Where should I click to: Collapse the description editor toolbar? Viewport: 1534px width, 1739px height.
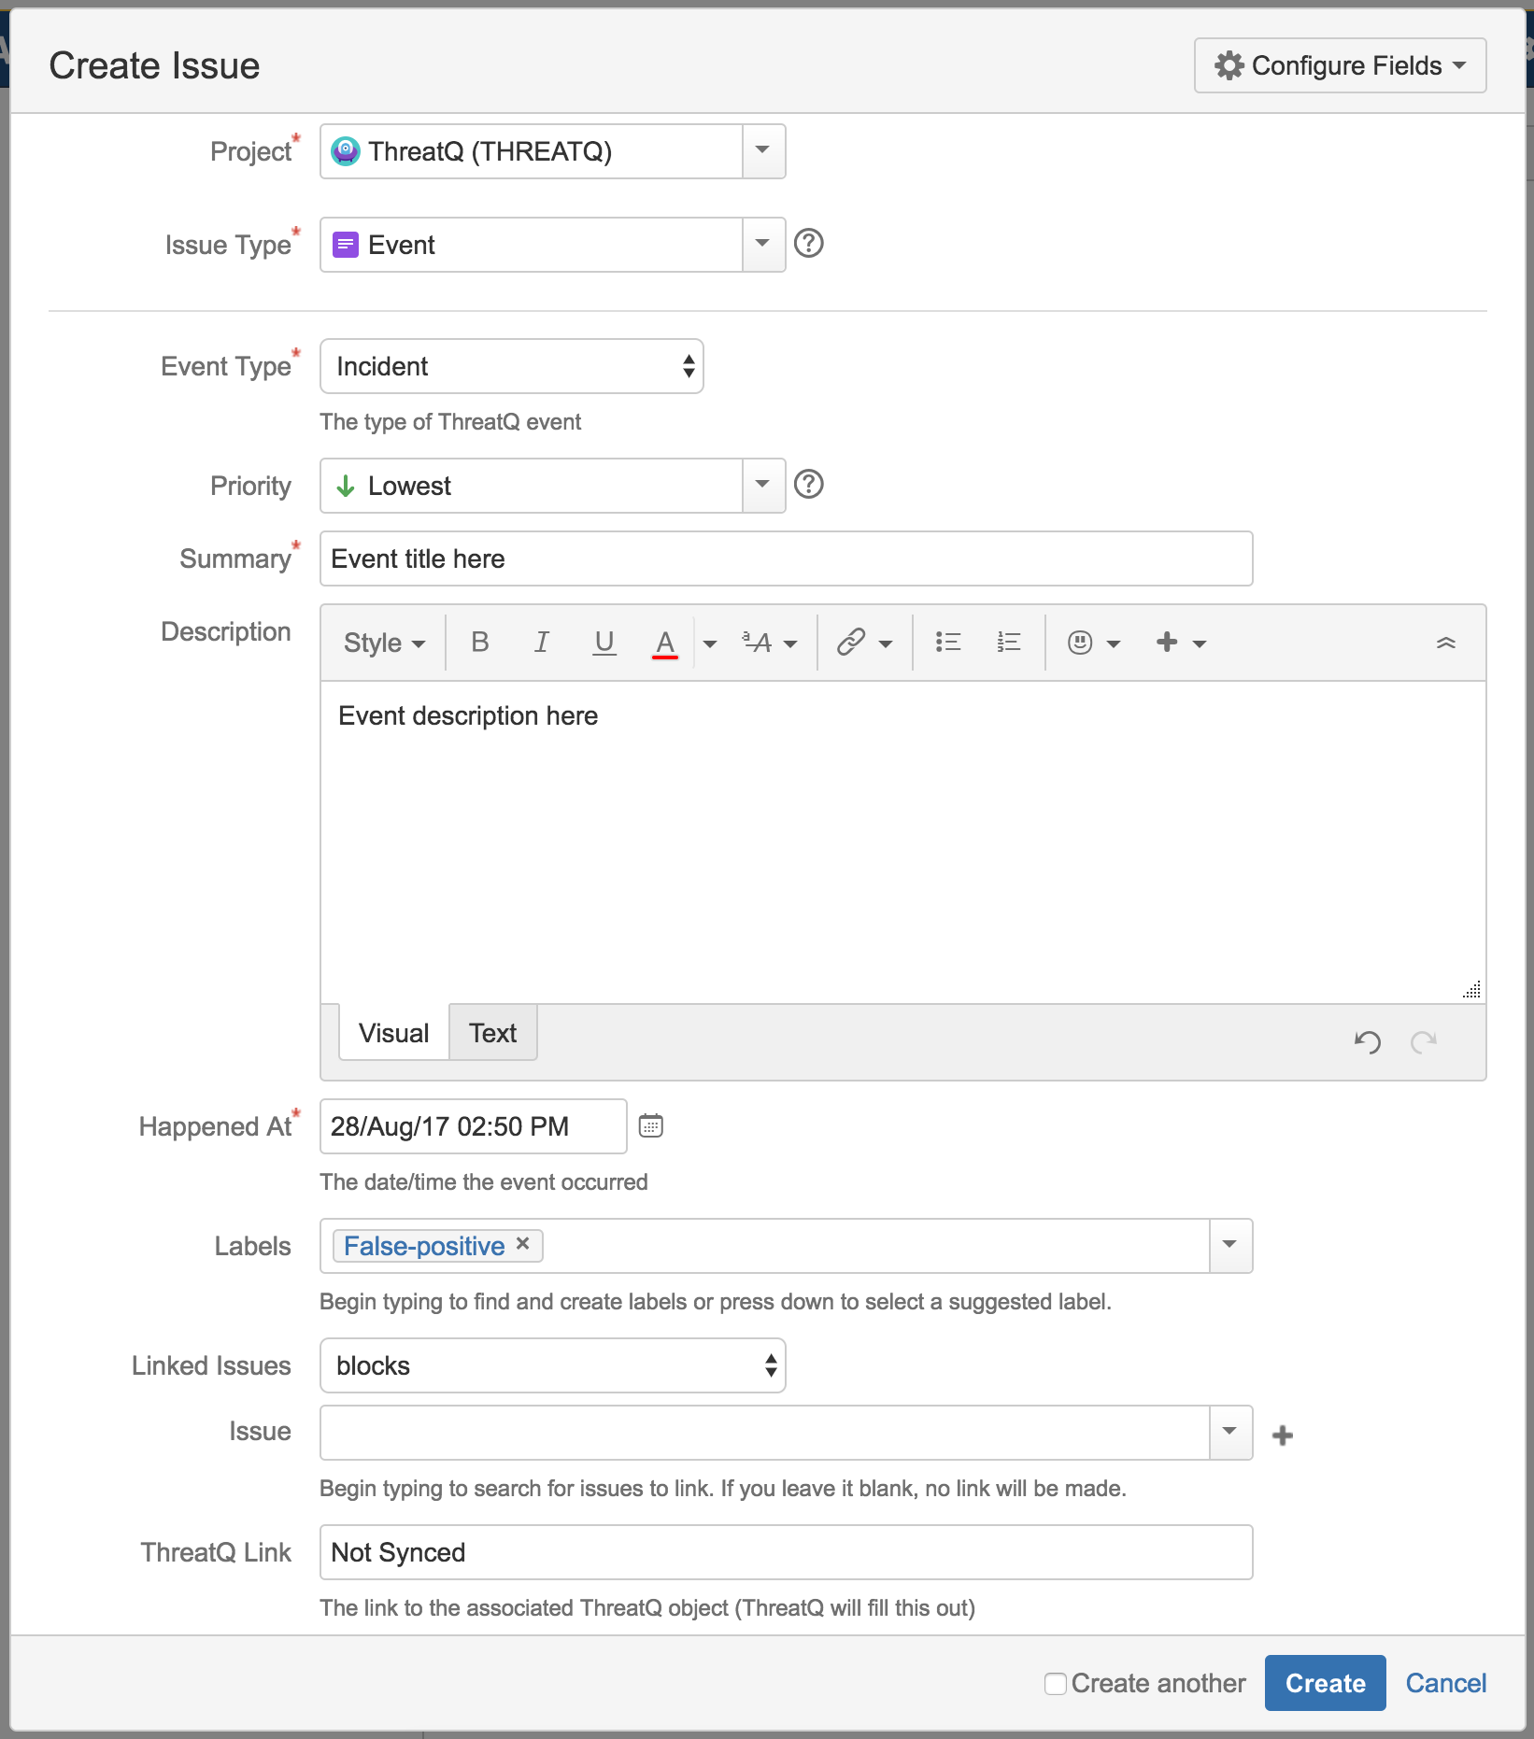[1446, 643]
